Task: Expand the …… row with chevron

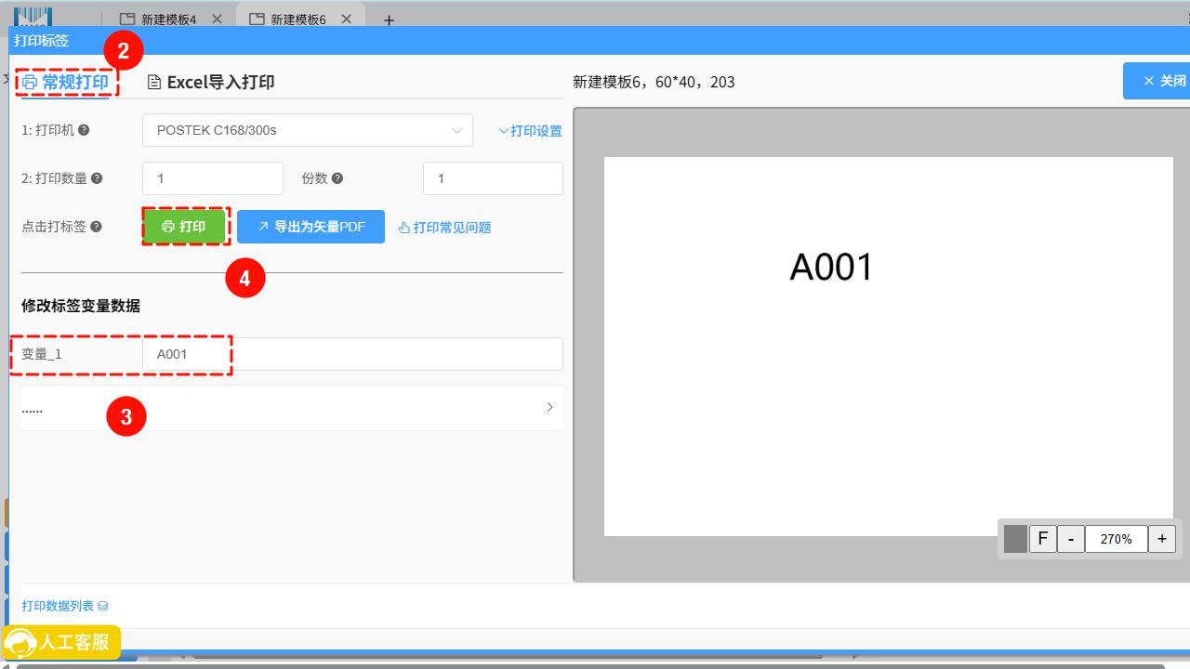Action: click(x=549, y=407)
